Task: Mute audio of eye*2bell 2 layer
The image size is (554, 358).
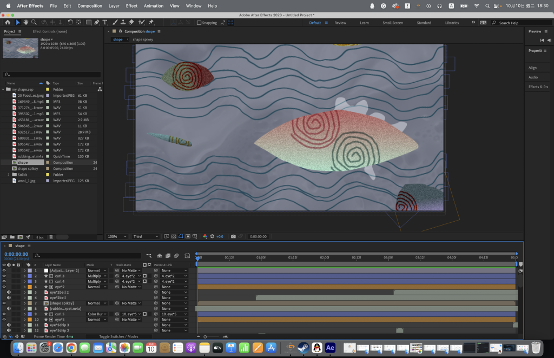Action: click(x=9, y=292)
